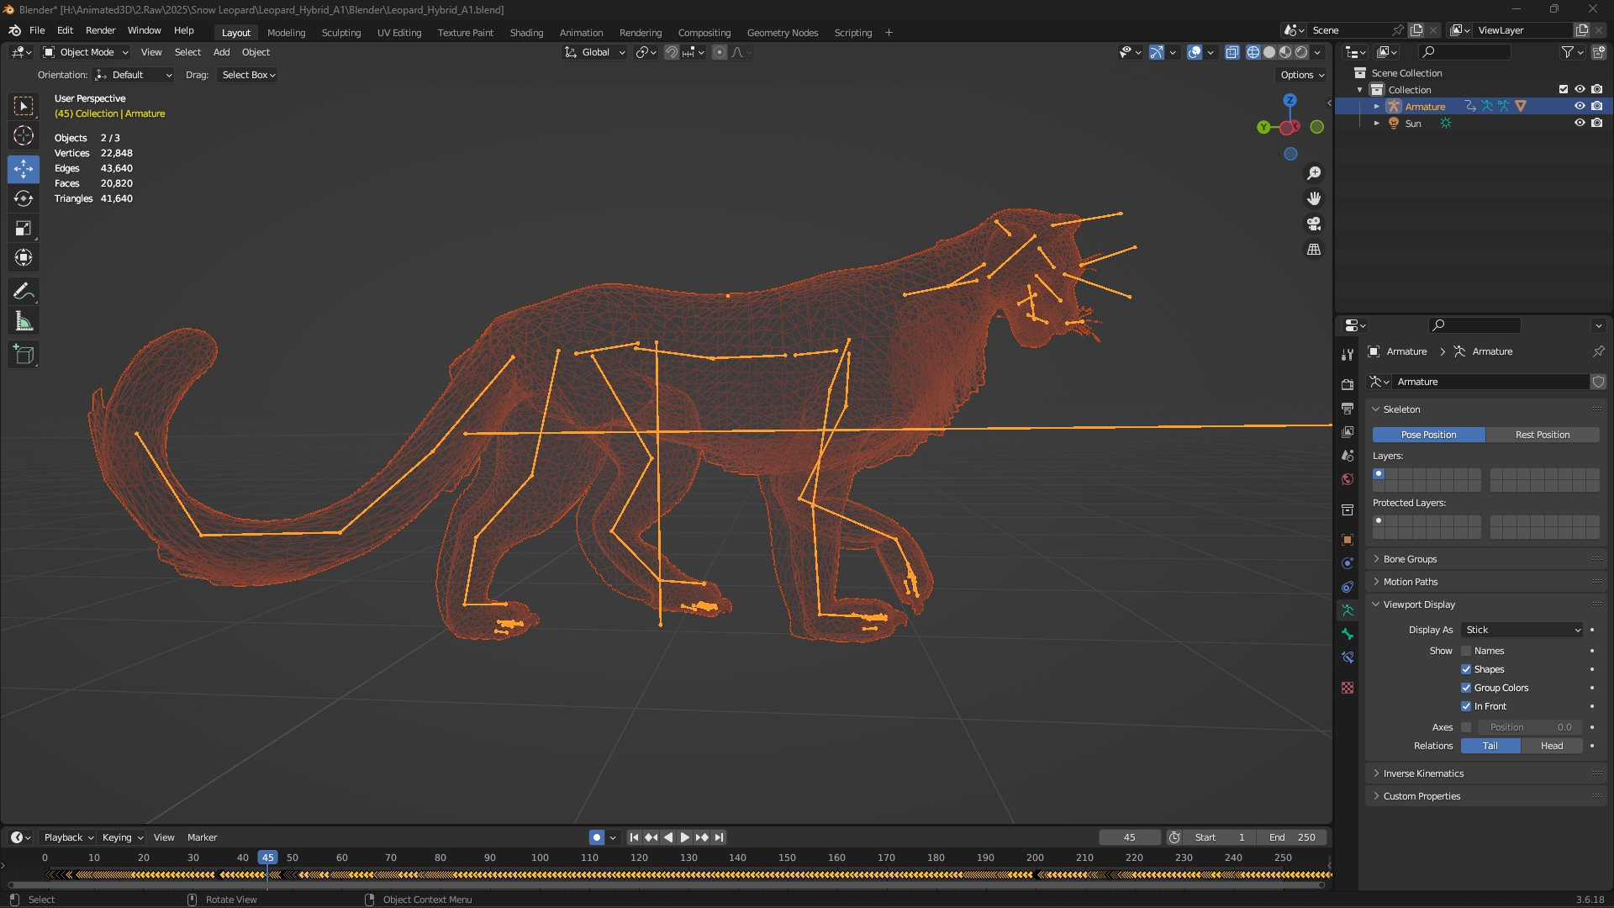Toggle camera view in viewport
This screenshot has height=908, width=1614.
click(x=1314, y=224)
